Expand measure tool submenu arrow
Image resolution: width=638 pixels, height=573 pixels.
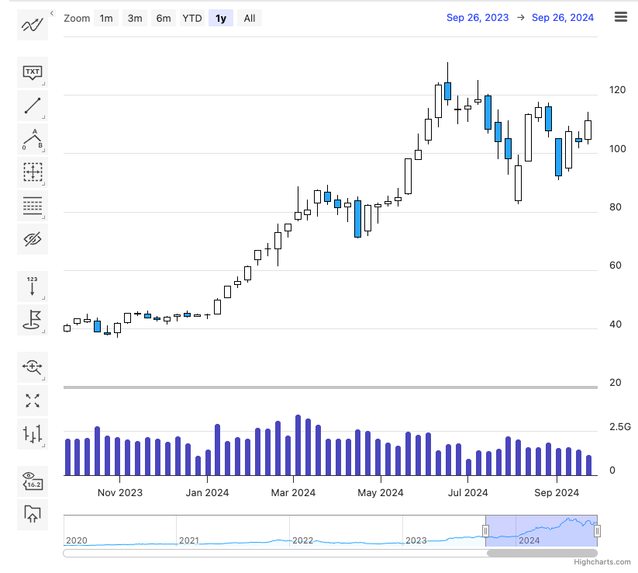click(43, 184)
